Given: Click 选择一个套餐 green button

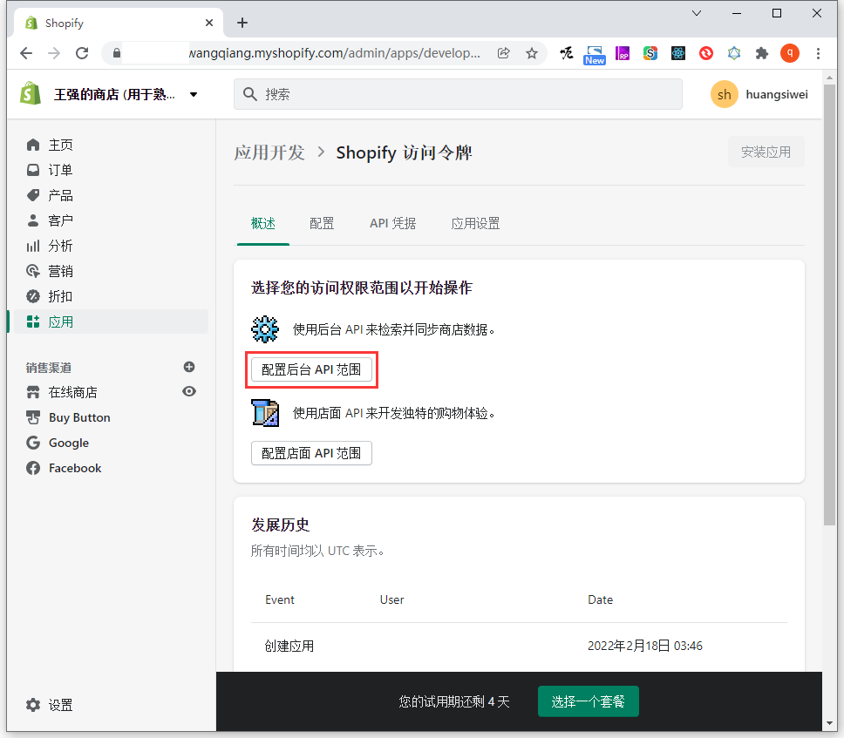Looking at the screenshot, I should (588, 701).
